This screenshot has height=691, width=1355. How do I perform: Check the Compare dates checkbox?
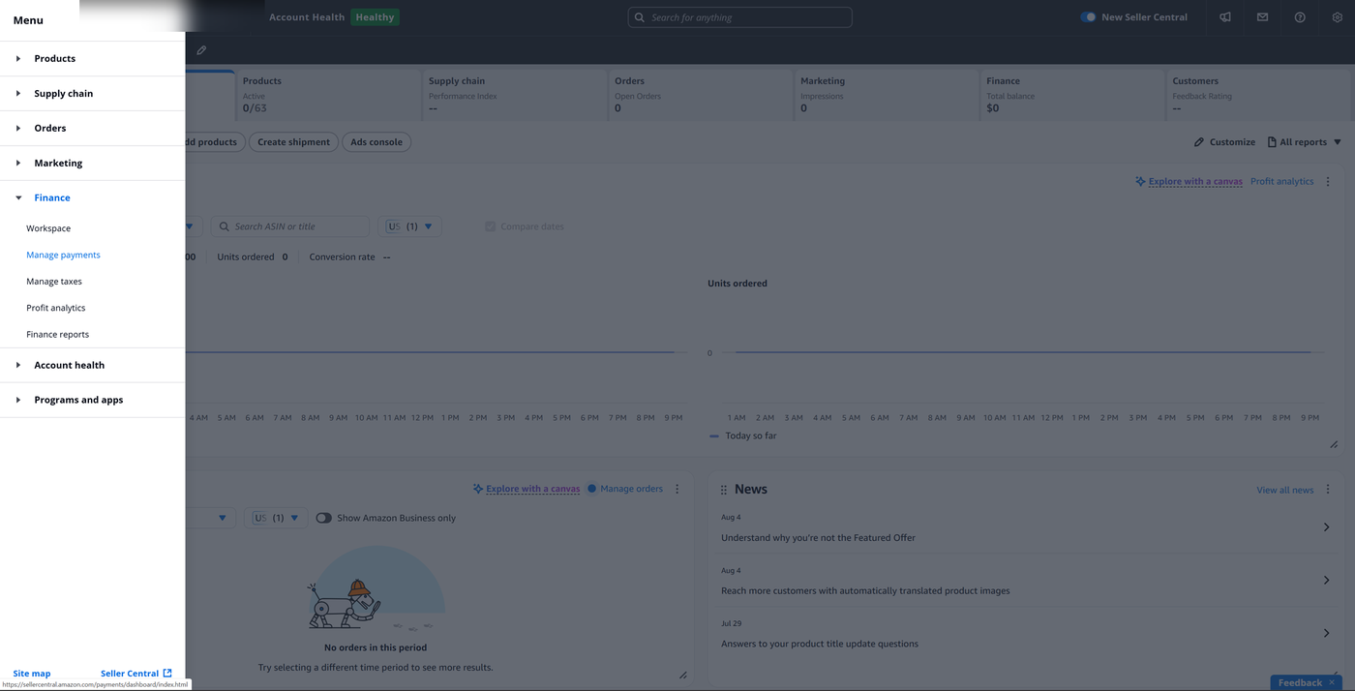pos(490,226)
